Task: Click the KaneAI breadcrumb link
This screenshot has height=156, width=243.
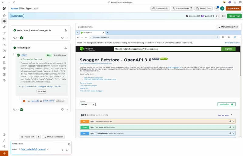Action: point(14,8)
